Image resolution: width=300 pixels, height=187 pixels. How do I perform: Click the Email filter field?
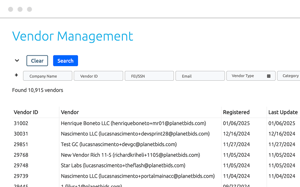tap(200, 76)
